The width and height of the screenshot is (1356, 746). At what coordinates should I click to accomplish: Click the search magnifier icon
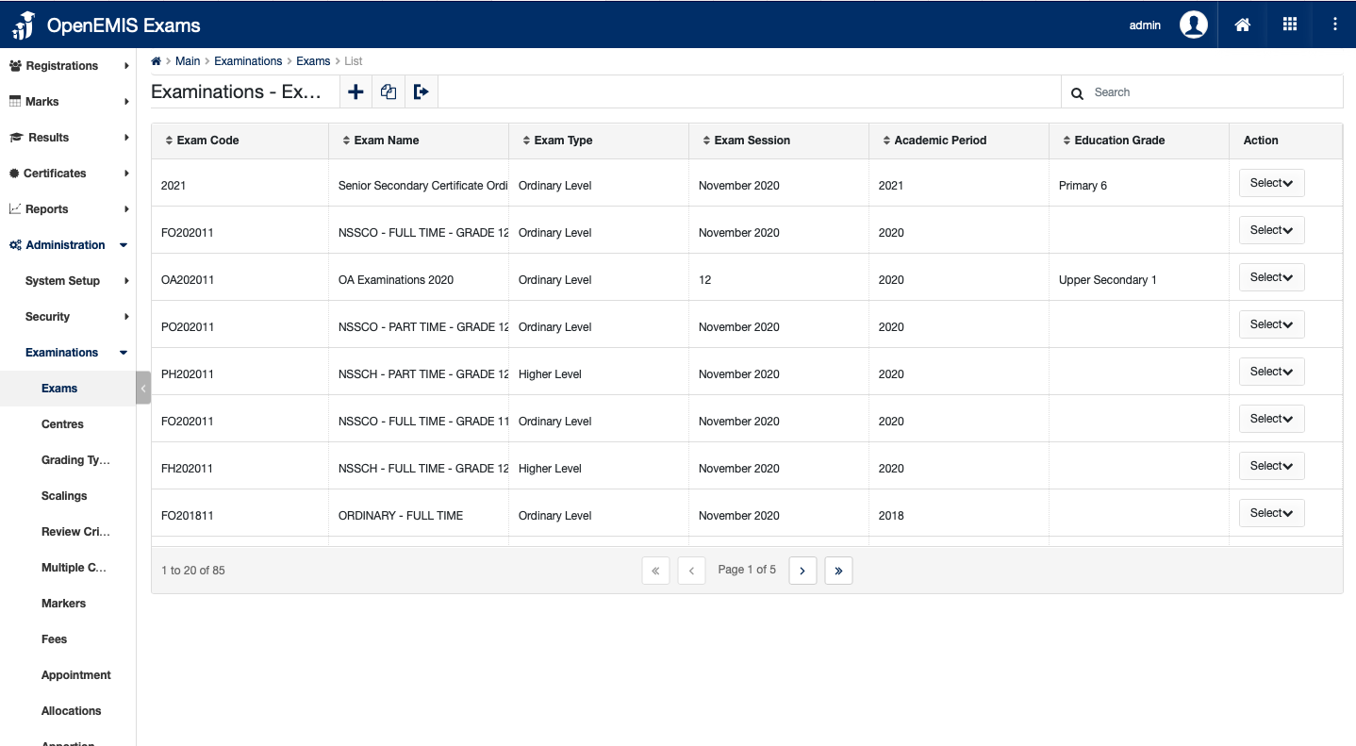pyautogui.click(x=1077, y=93)
